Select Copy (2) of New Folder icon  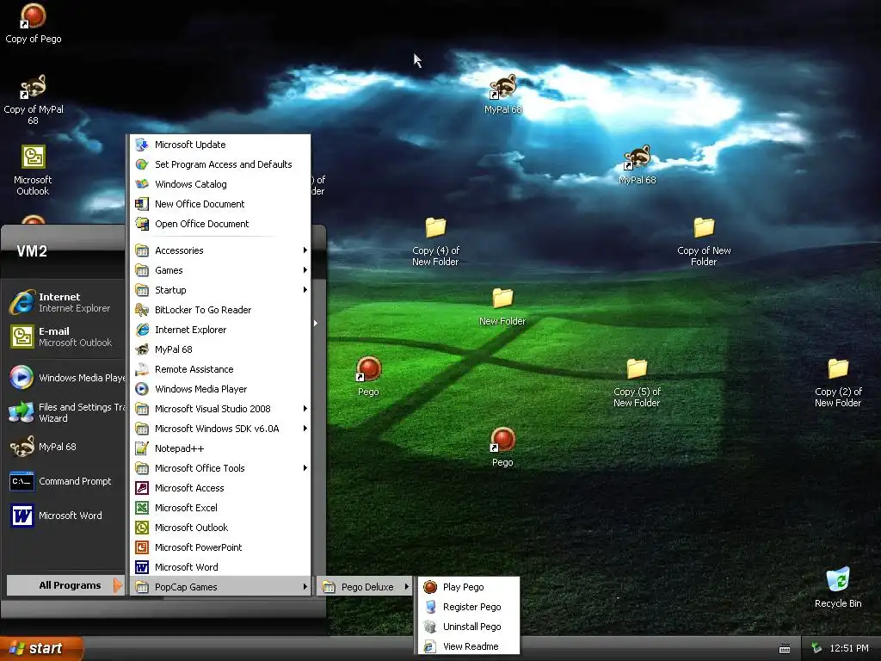point(838,383)
